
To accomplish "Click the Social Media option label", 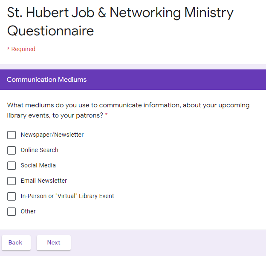I will 38,165.
